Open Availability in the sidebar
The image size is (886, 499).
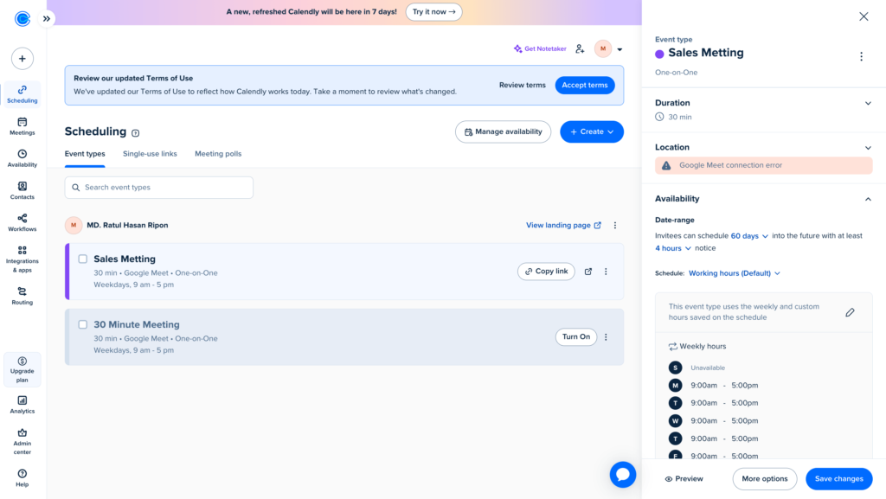pyautogui.click(x=22, y=158)
